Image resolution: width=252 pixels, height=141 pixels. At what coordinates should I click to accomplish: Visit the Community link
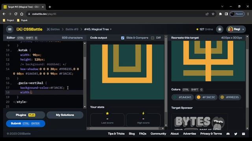pyautogui.click(x=158, y=134)
